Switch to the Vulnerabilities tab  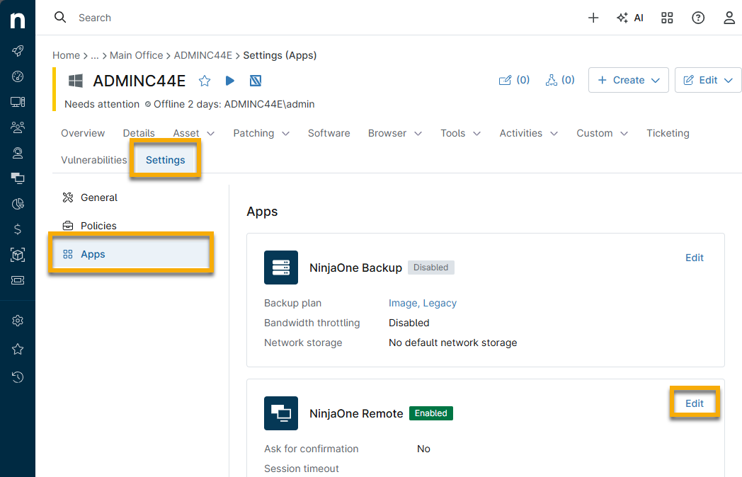coord(93,160)
